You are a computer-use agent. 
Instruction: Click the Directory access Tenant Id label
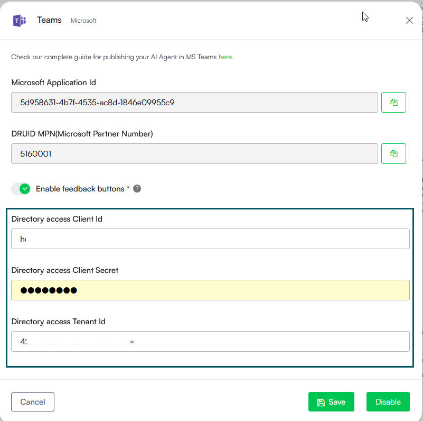(x=62, y=322)
